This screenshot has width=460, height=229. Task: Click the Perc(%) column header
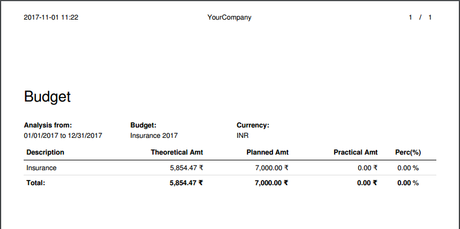point(408,152)
